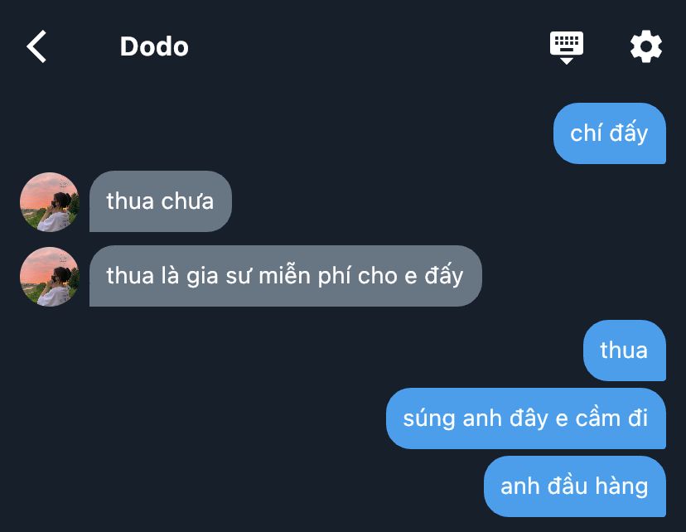Open Dodo chat title
Screen dimensions: 686x532
[154, 46]
